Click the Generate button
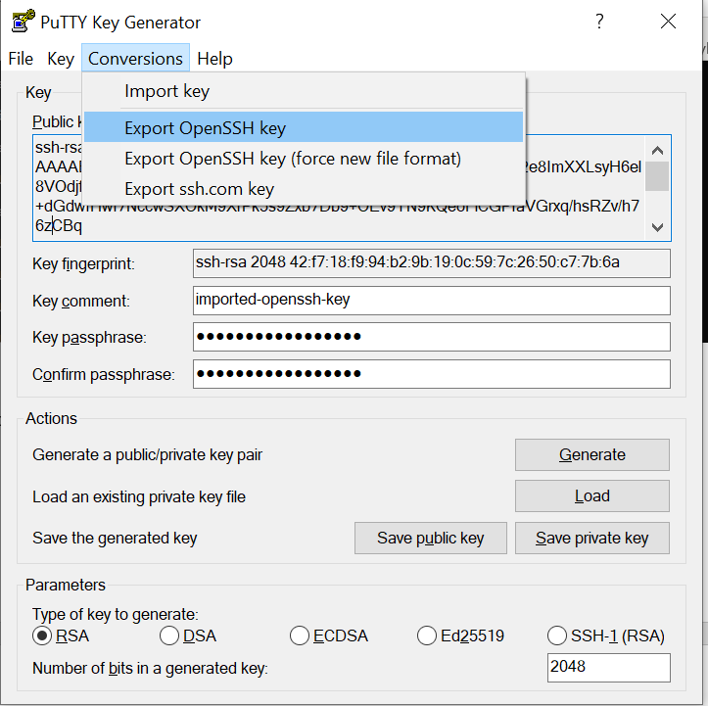The height and width of the screenshot is (706, 708). [591, 454]
